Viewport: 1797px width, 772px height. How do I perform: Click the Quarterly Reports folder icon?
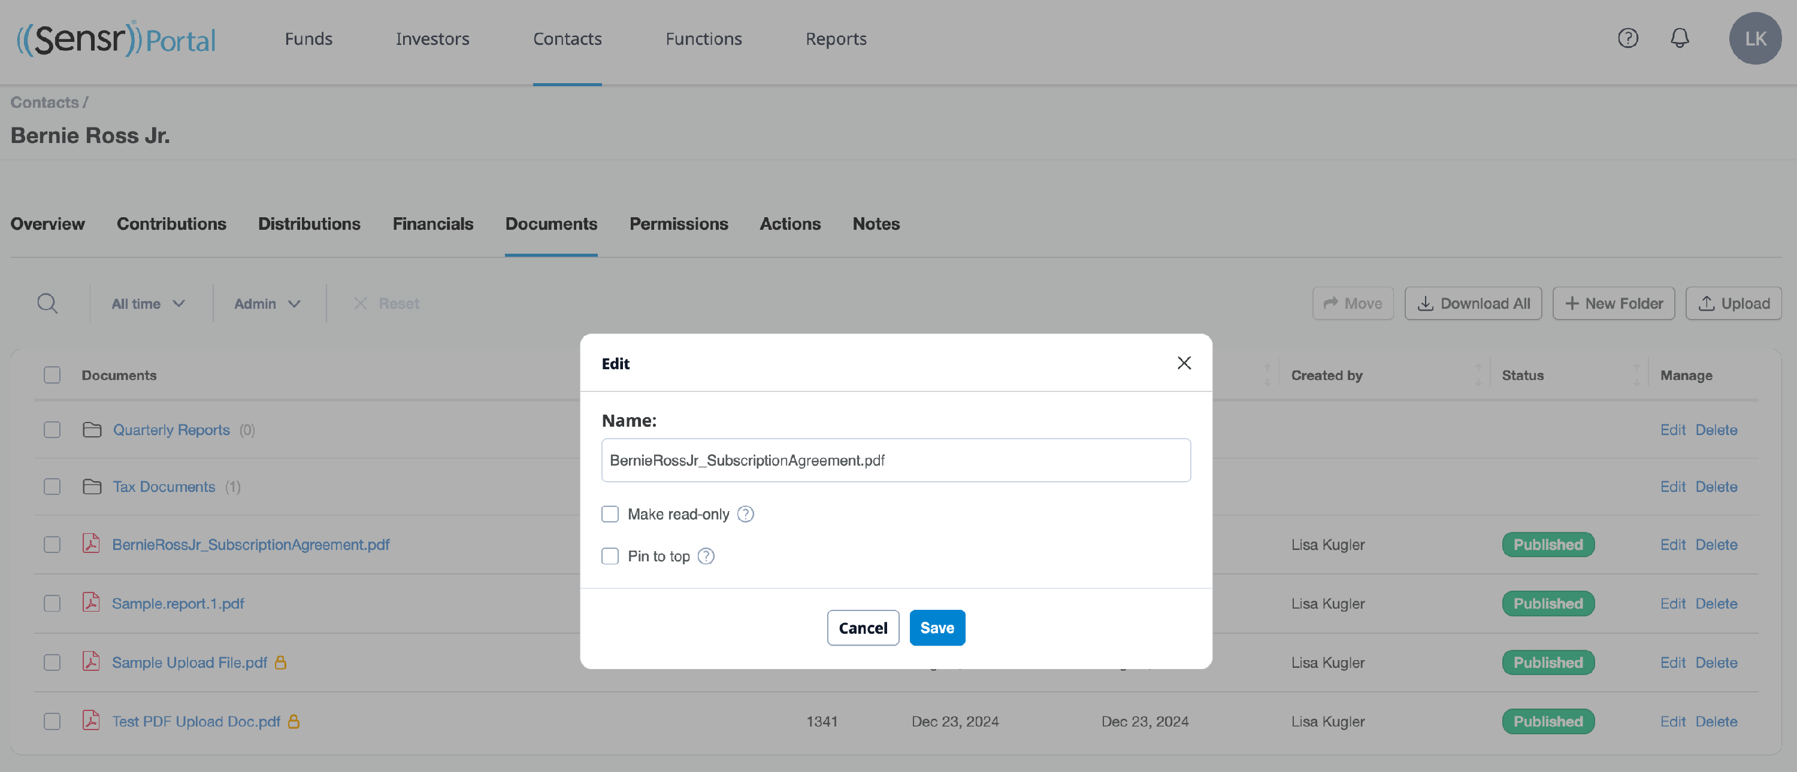92,430
